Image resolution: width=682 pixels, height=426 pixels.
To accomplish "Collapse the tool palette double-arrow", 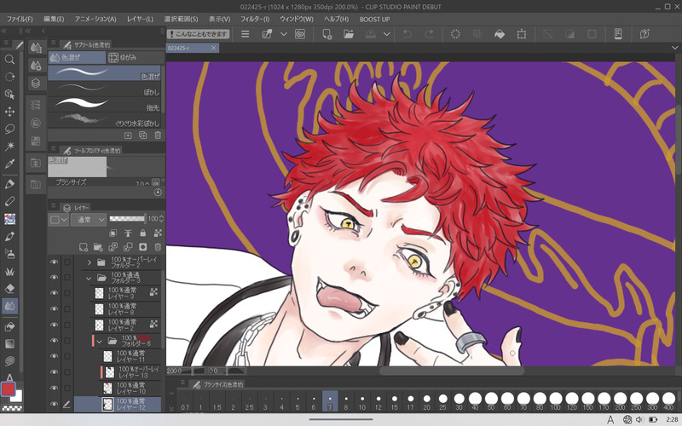I will click(4, 31).
